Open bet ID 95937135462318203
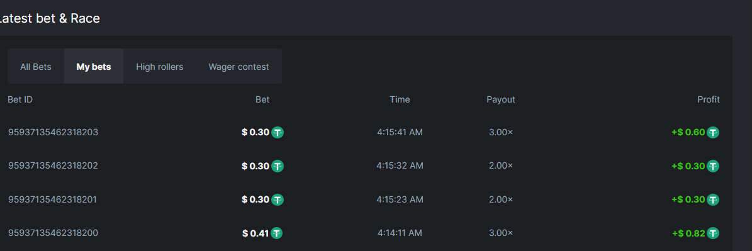 pos(53,132)
